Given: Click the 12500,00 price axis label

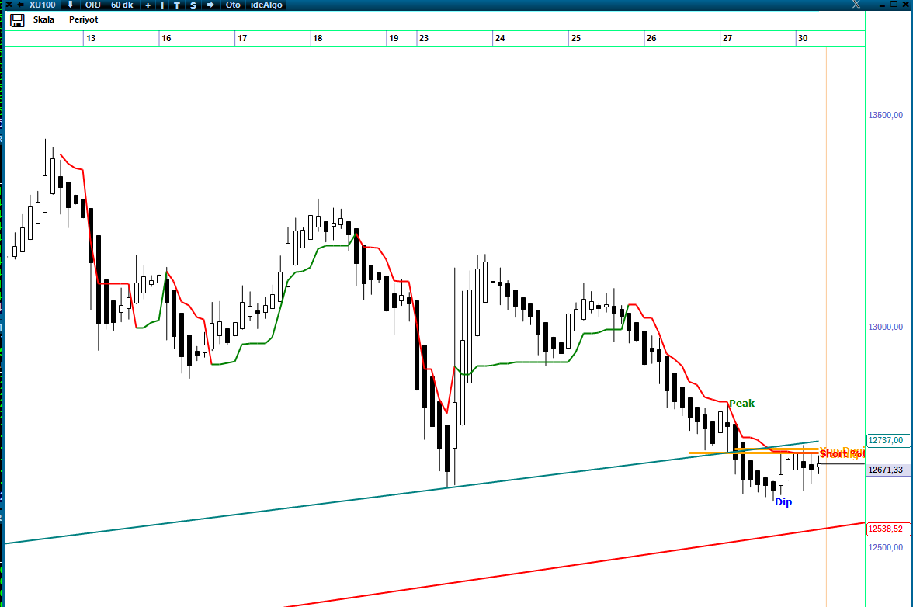Looking at the screenshot, I should 886,547.
